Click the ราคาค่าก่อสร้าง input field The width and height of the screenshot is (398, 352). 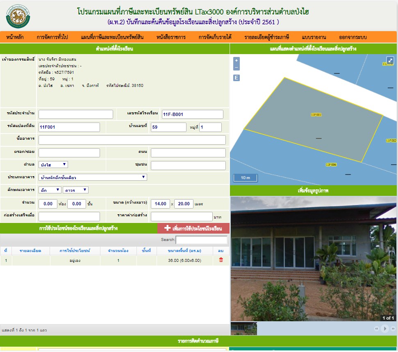[182, 216]
